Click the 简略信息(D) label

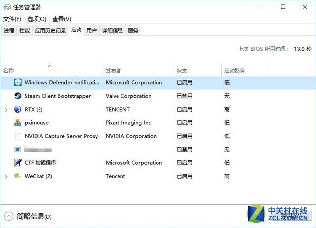pyautogui.click(x=34, y=216)
